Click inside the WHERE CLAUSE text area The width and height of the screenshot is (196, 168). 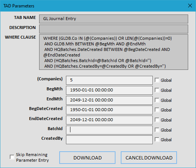pyautogui.click(x=114, y=52)
